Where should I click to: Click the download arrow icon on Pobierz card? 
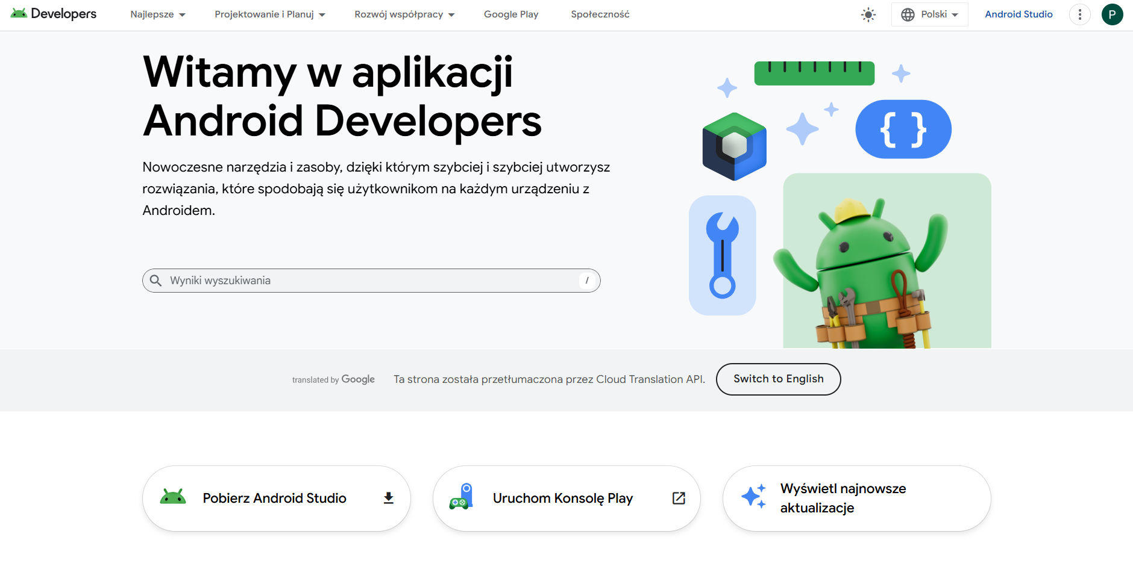pyautogui.click(x=389, y=498)
